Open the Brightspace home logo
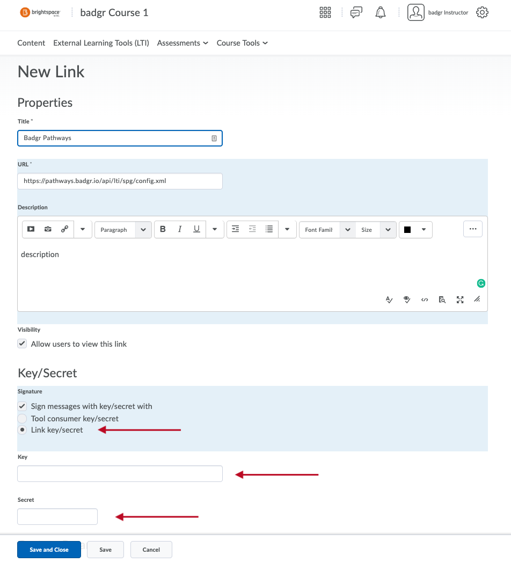 40,12
